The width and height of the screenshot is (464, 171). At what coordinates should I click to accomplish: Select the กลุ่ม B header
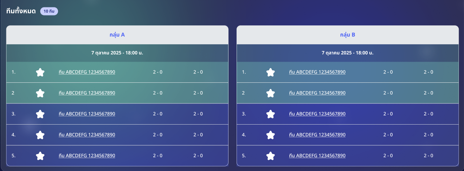[x=348, y=35]
